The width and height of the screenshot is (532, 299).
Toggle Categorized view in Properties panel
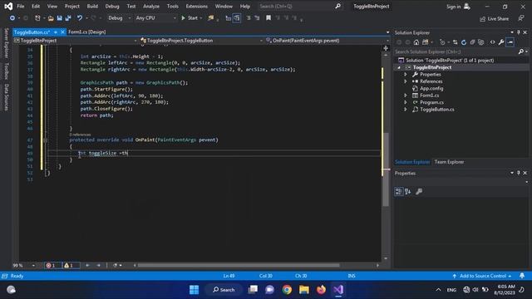tap(399, 192)
